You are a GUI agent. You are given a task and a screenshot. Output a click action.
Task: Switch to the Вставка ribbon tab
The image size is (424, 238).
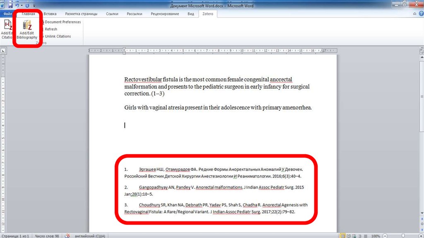[x=50, y=14]
